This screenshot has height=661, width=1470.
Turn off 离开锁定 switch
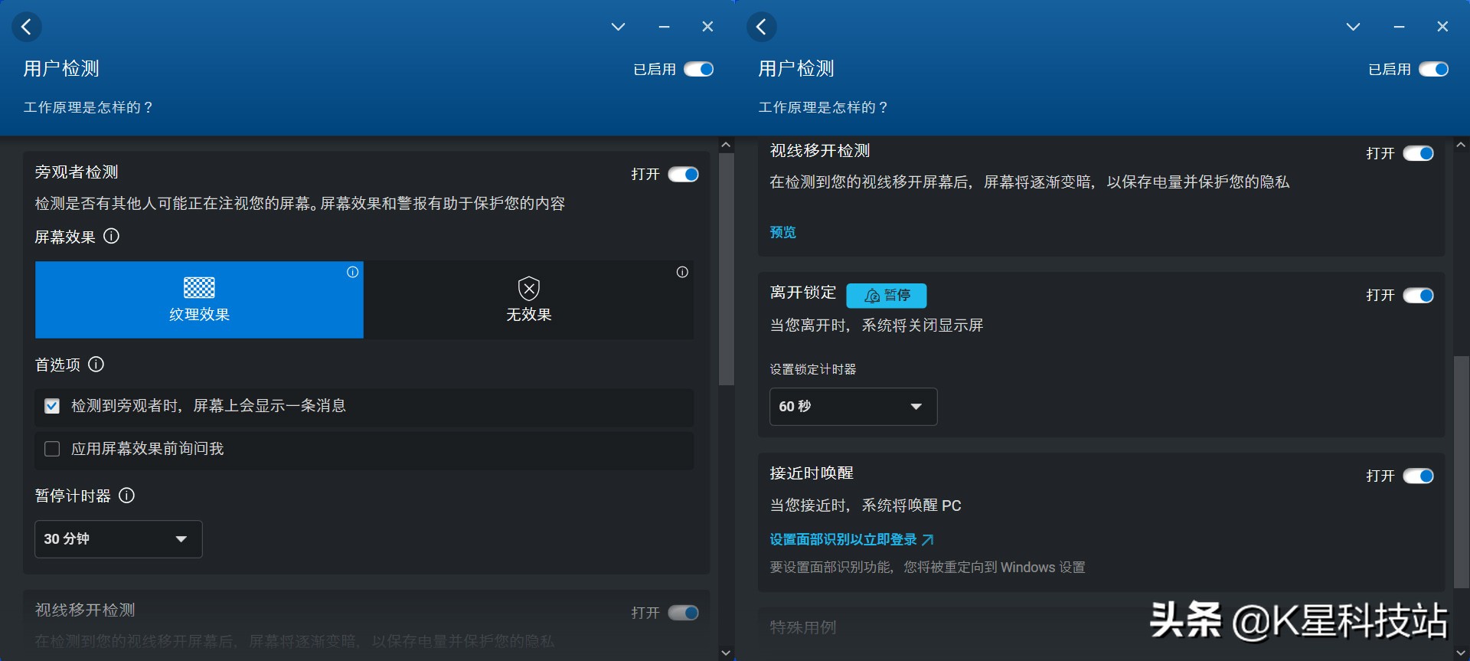click(x=1418, y=296)
